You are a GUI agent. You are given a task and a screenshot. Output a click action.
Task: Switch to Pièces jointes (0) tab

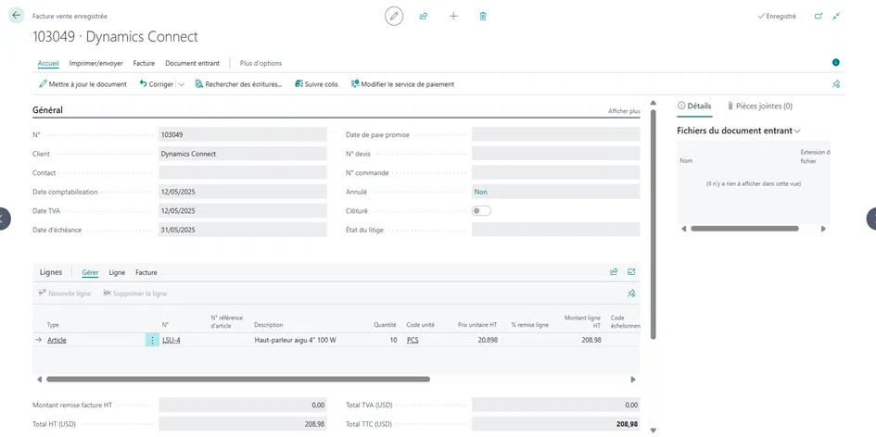(x=760, y=106)
